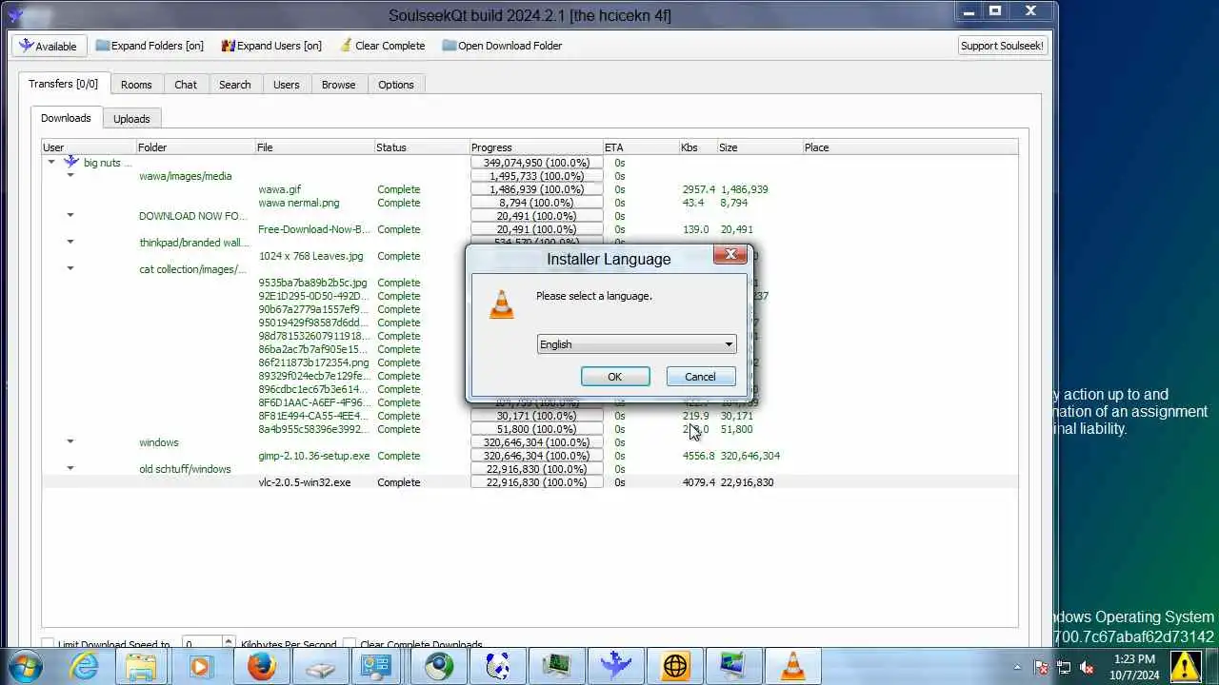This screenshot has width=1219, height=685.
Task: Show hidden system tray icons arrow
Action: click(x=1017, y=667)
